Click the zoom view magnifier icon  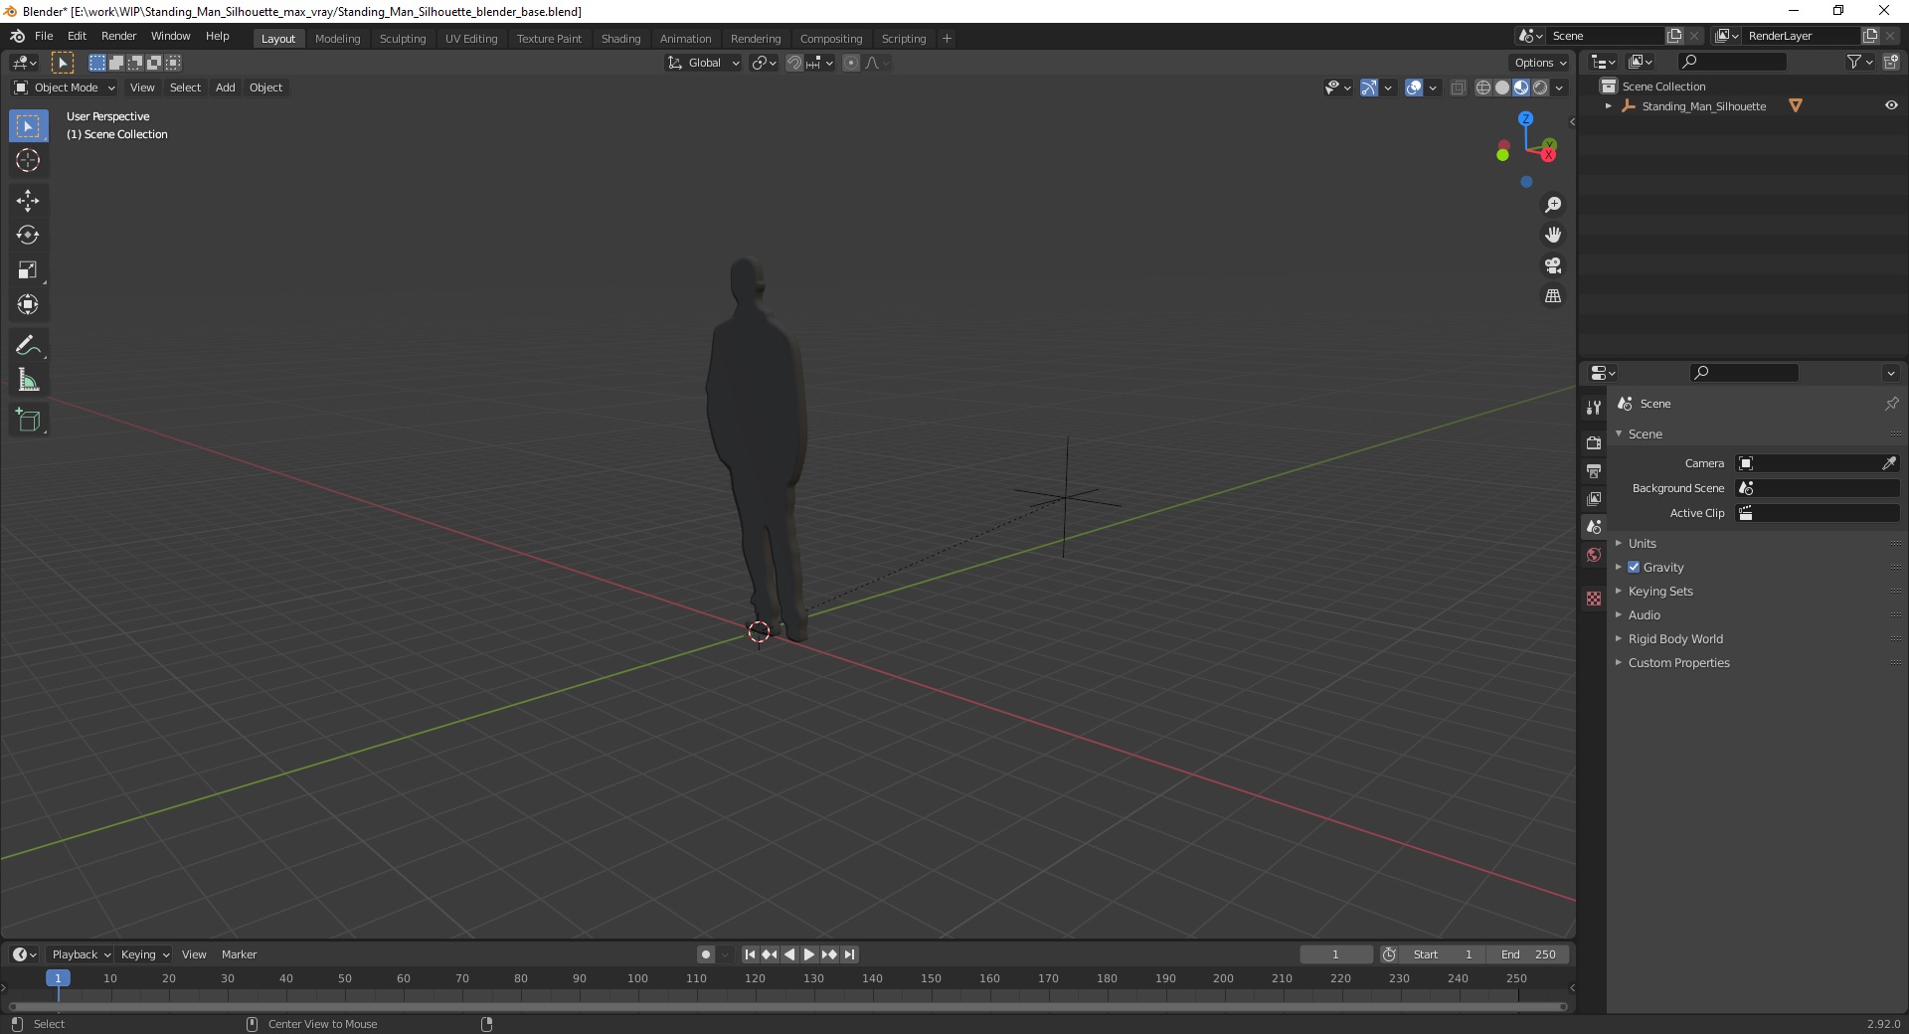click(x=1553, y=205)
